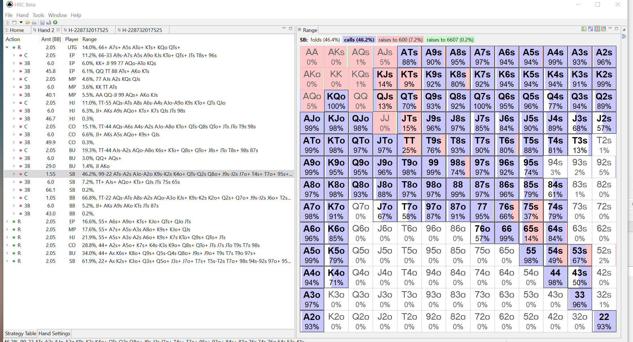Toggle the vertical striped range view mode
Image resolution: width=633 pixels, height=342 pixels.
(597, 29)
